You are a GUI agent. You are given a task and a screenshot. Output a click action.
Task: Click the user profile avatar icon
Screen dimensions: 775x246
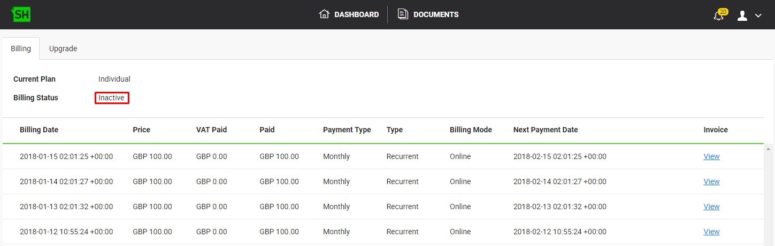pos(742,15)
